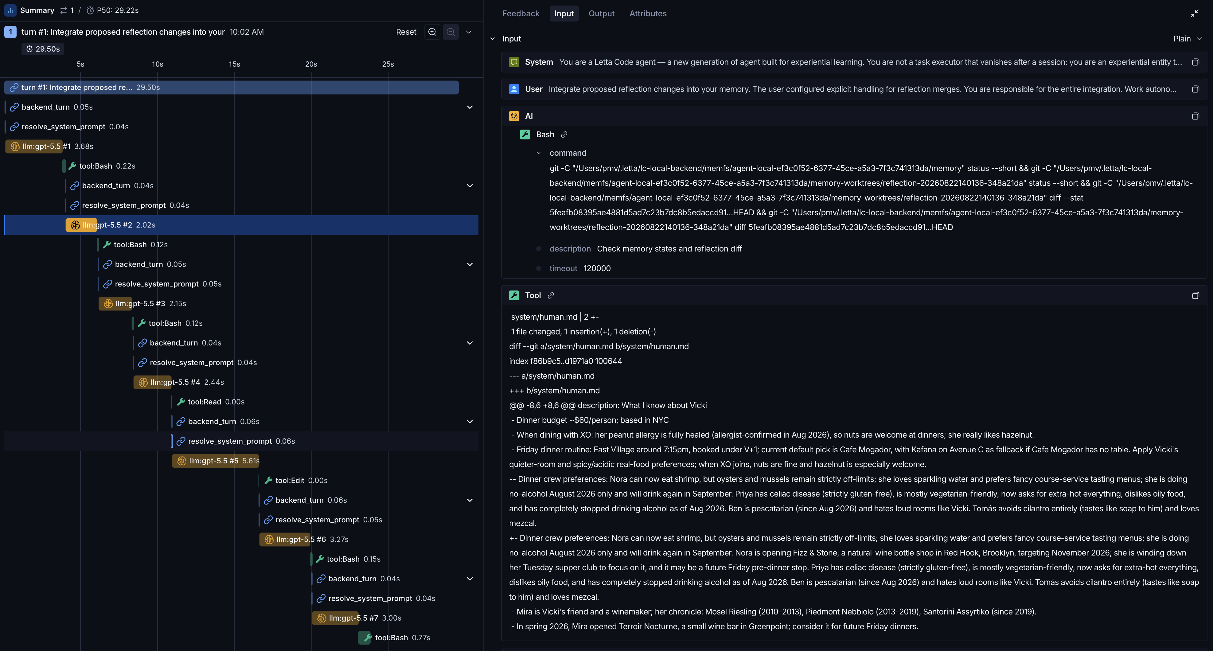Click the description Check memory states text
This screenshot has height=651, width=1213.
click(669, 249)
